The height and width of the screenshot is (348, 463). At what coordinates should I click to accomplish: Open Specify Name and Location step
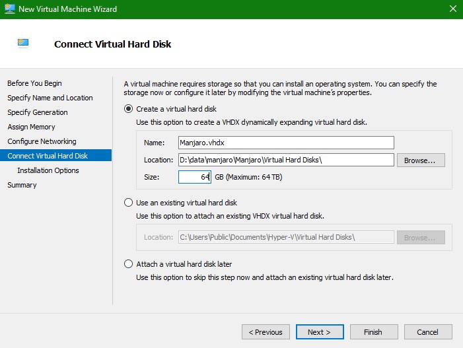pyautogui.click(x=50, y=98)
